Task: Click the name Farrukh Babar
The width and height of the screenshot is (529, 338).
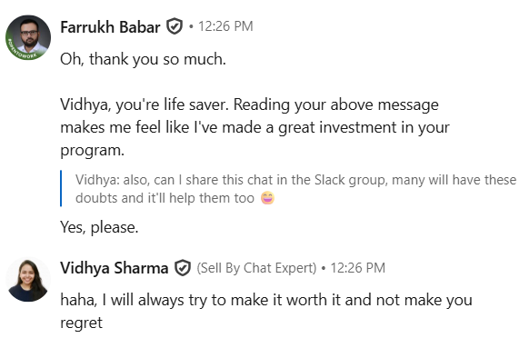Action: pos(110,27)
